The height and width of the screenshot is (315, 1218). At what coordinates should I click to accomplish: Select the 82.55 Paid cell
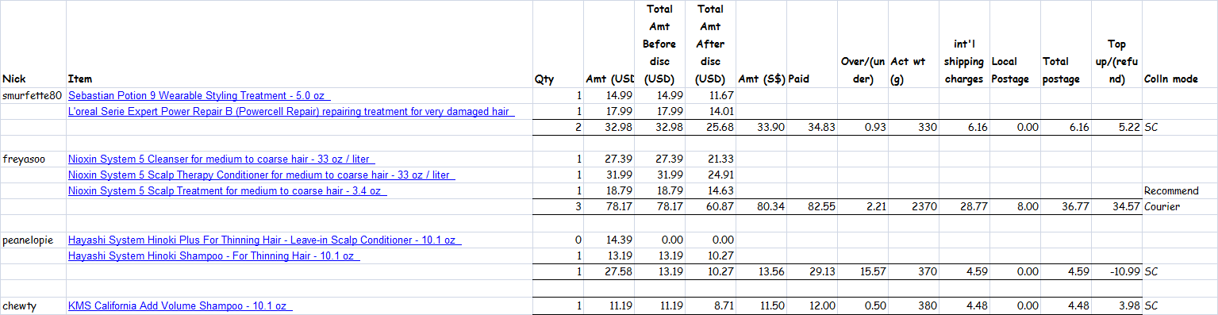[x=813, y=207]
